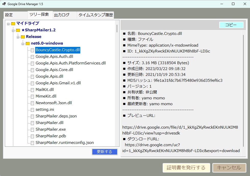Screen dimensions: 250x176
Task: Collapse the net6.0-windows folder node
Action: (23, 44)
